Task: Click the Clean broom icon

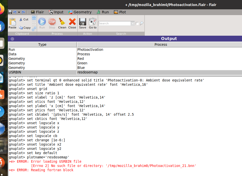Action: [62, 22]
